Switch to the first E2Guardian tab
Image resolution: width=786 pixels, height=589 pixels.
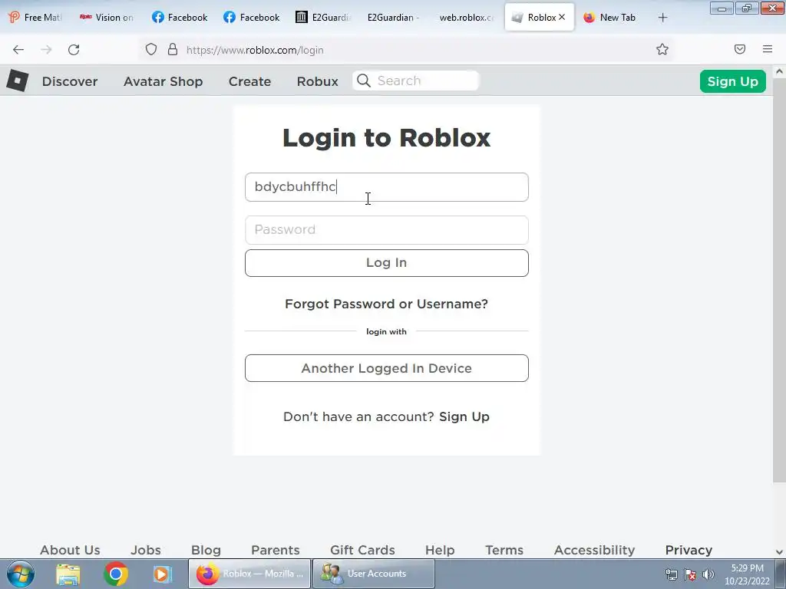pos(324,18)
